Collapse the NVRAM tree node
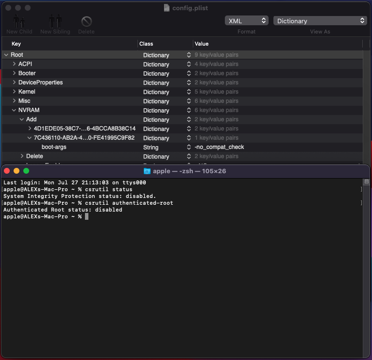Image resolution: width=372 pixels, height=360 pixels. (x=14, y=111)
